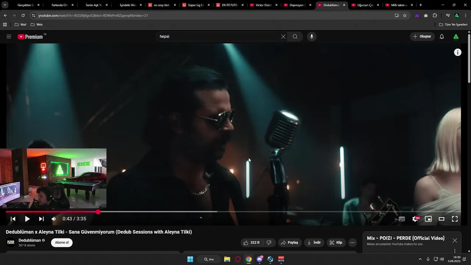This screenshot has width=471, height=265.
Task: Enable miniplayer mode
Action: [428, 219]
